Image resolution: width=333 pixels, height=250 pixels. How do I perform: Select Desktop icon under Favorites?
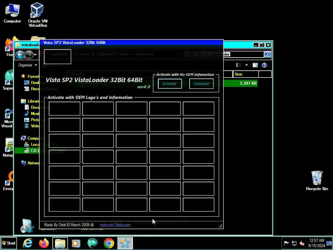[27, 83]
